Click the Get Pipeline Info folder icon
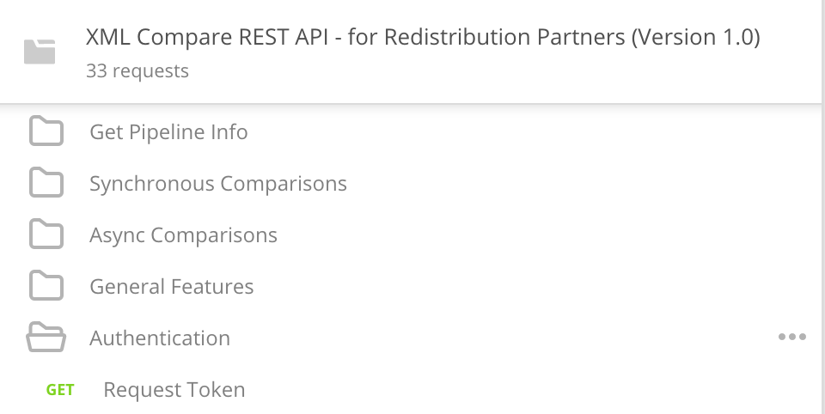This screenshot has height=414, width=825. (46, 132)
